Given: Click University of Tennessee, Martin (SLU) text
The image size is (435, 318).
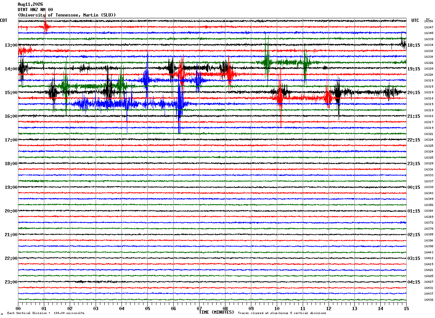Looking at the screenshot, I should pos(67,15).
